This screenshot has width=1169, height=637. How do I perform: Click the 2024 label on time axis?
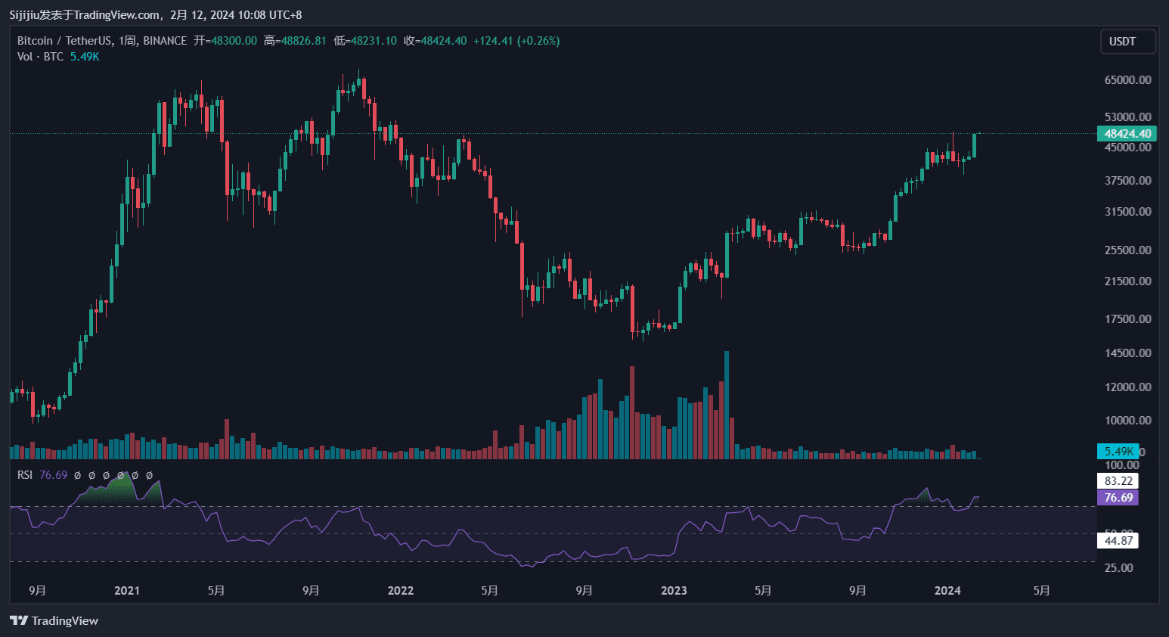point(947,590)
